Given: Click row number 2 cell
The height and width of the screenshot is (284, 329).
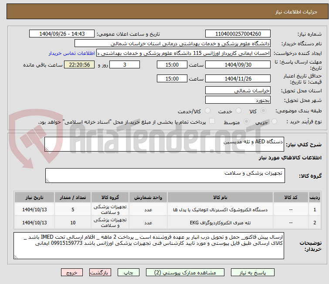Looking at the screenshot, I should coord(315,223).
